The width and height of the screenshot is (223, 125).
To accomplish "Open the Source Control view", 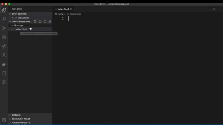I will [x=4, y=28].
